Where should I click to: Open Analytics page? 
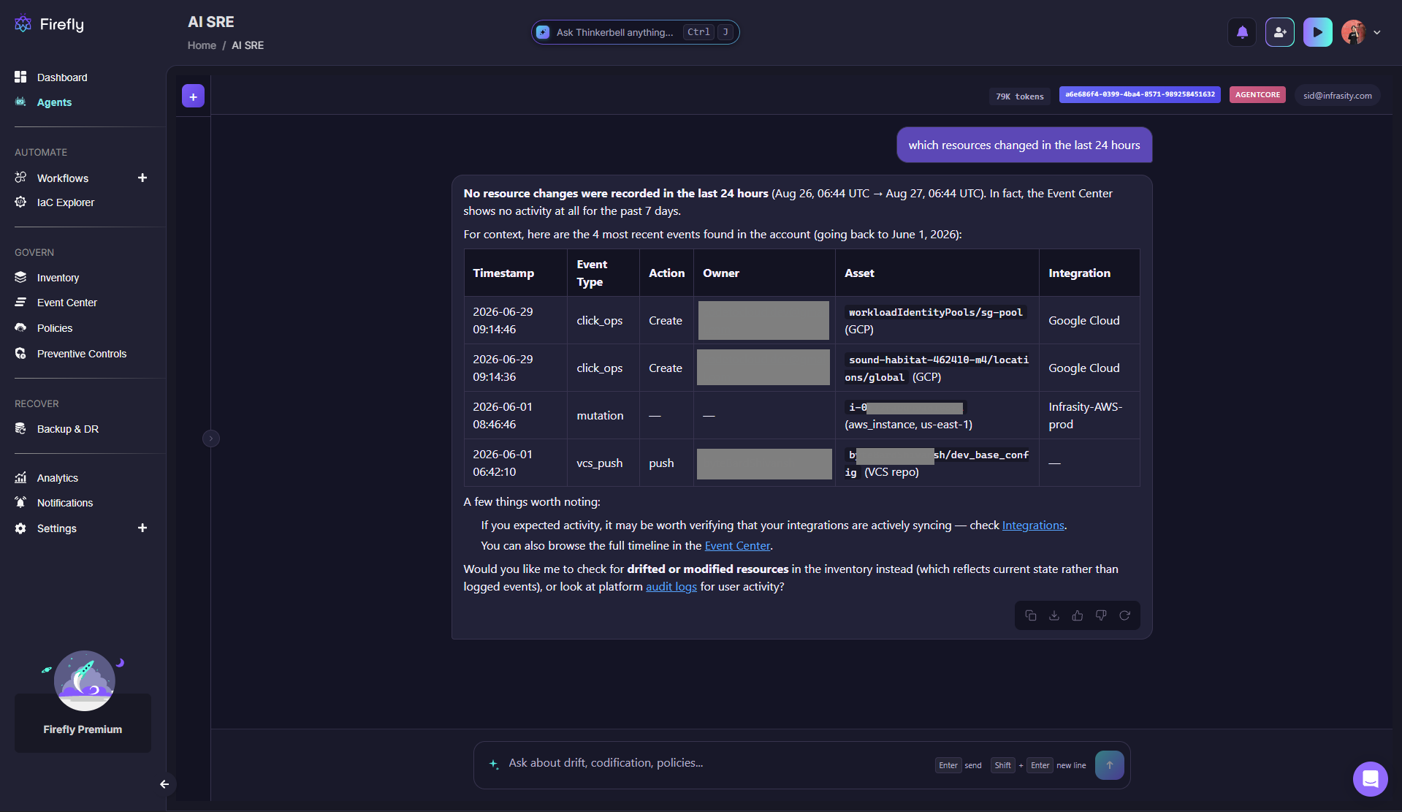pos(58,478)
